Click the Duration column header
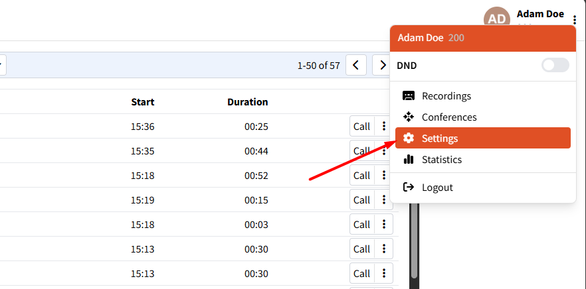This screenshot has height=289, width=586. [247, 102]
